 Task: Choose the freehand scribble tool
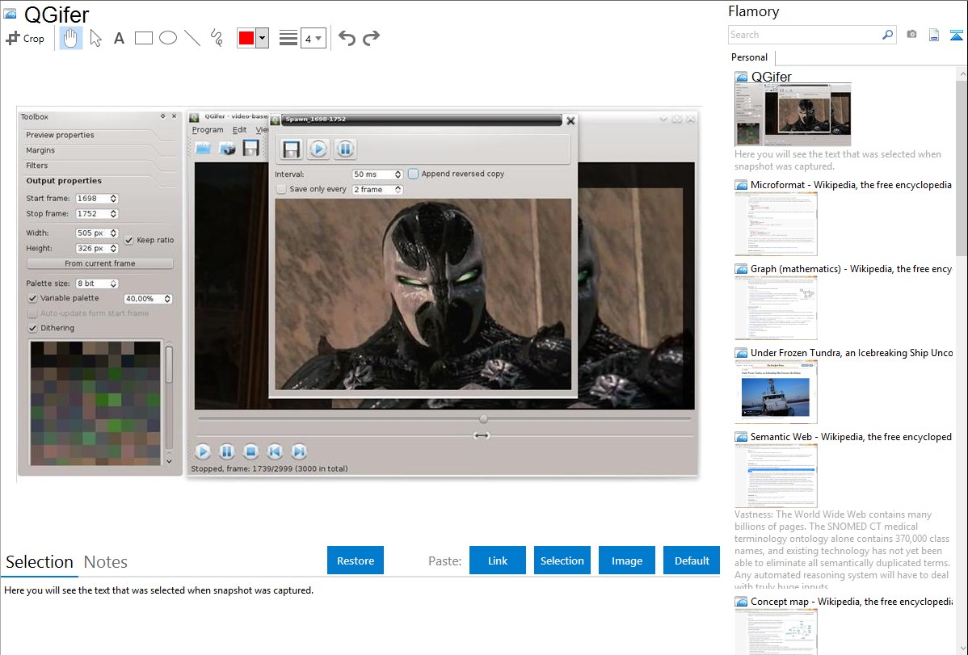pyautogui.click(x=217, y=38)
